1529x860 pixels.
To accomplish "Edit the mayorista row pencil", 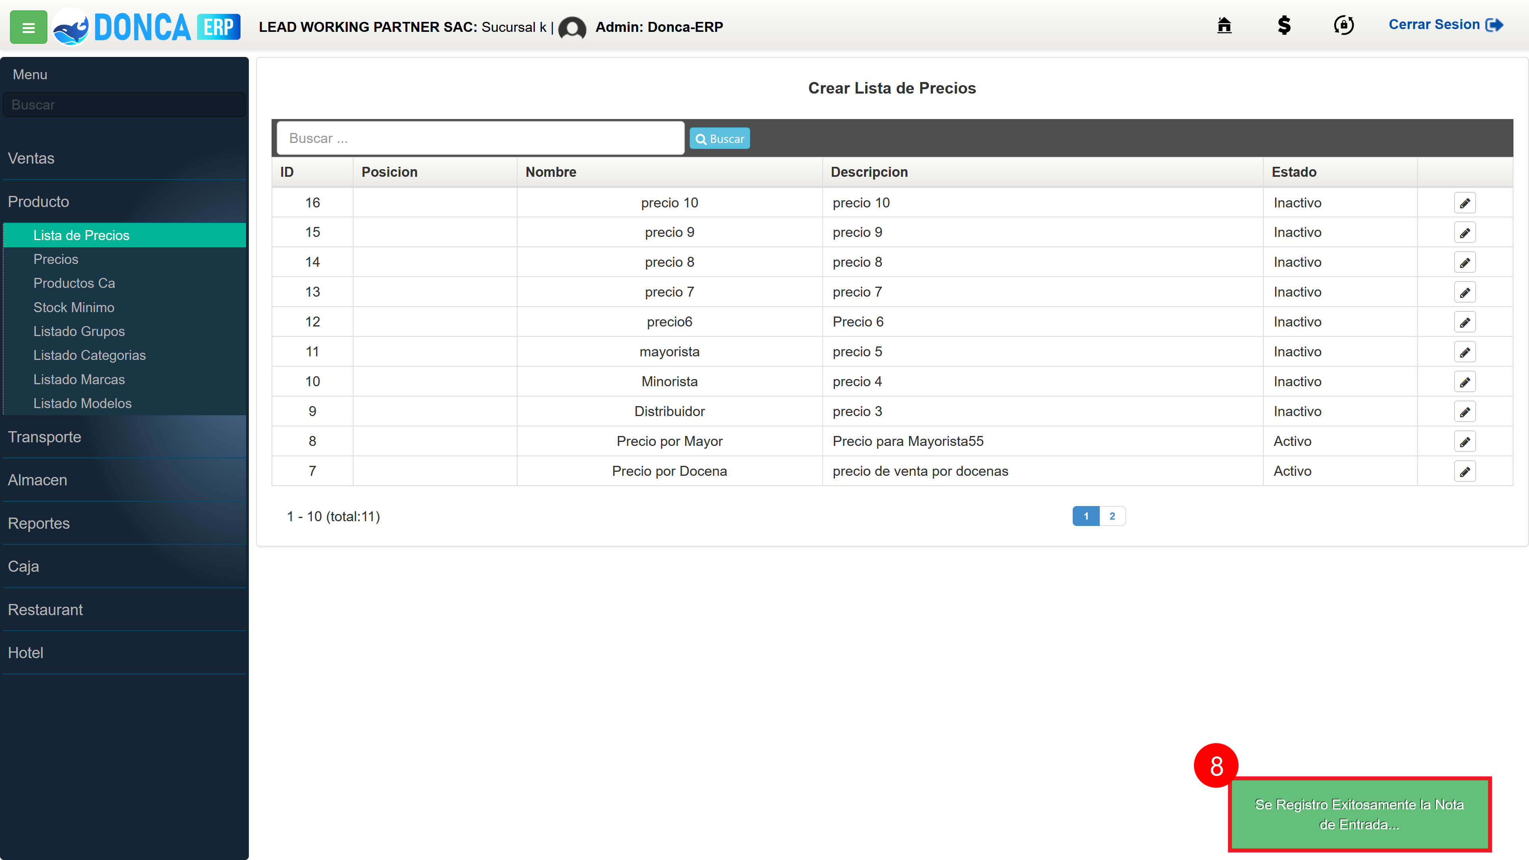I will click(1465, 352).
